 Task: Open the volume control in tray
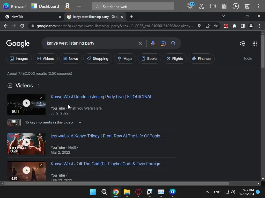[x=233, y=192]
